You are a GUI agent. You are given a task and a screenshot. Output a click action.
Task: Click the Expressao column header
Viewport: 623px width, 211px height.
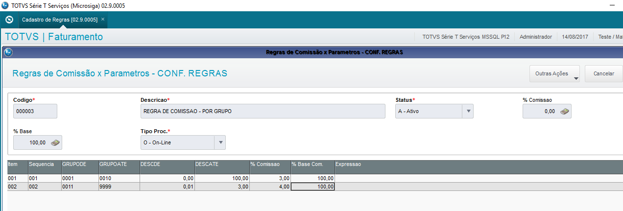click(x=348, y=164)
